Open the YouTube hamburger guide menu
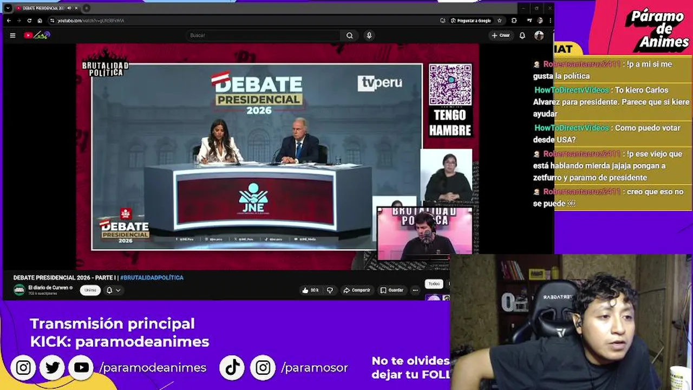This screenshot has width=693, height=390. tap(12, 35)
